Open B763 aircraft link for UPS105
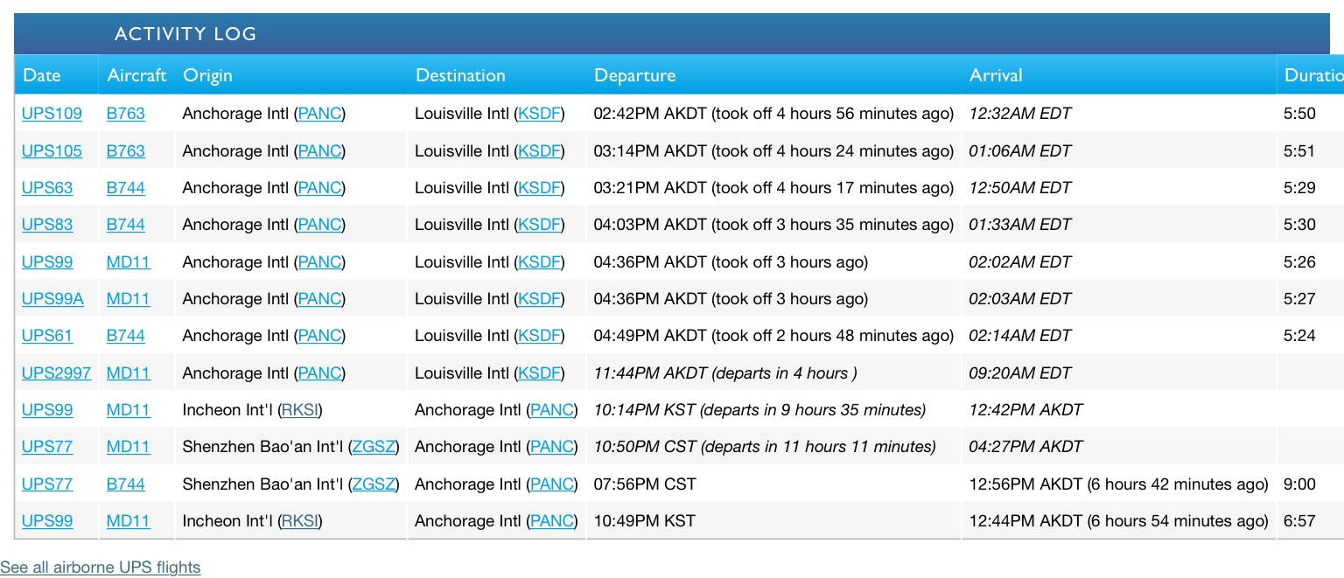This screenshot has height=578, width=1344. [x=126, y=150]
